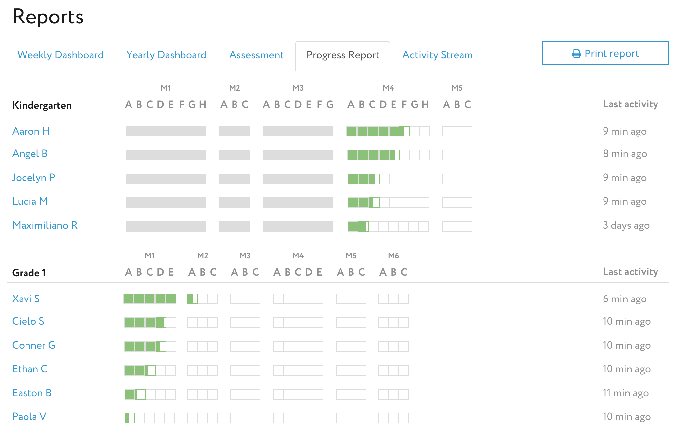Screen dimensions: 683x436
Task: Open Angel B's student link
Action: coord(30,154)
